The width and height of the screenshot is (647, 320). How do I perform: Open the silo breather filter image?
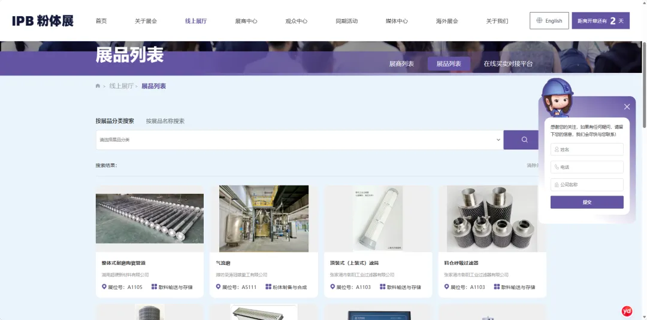coord(492,219)
